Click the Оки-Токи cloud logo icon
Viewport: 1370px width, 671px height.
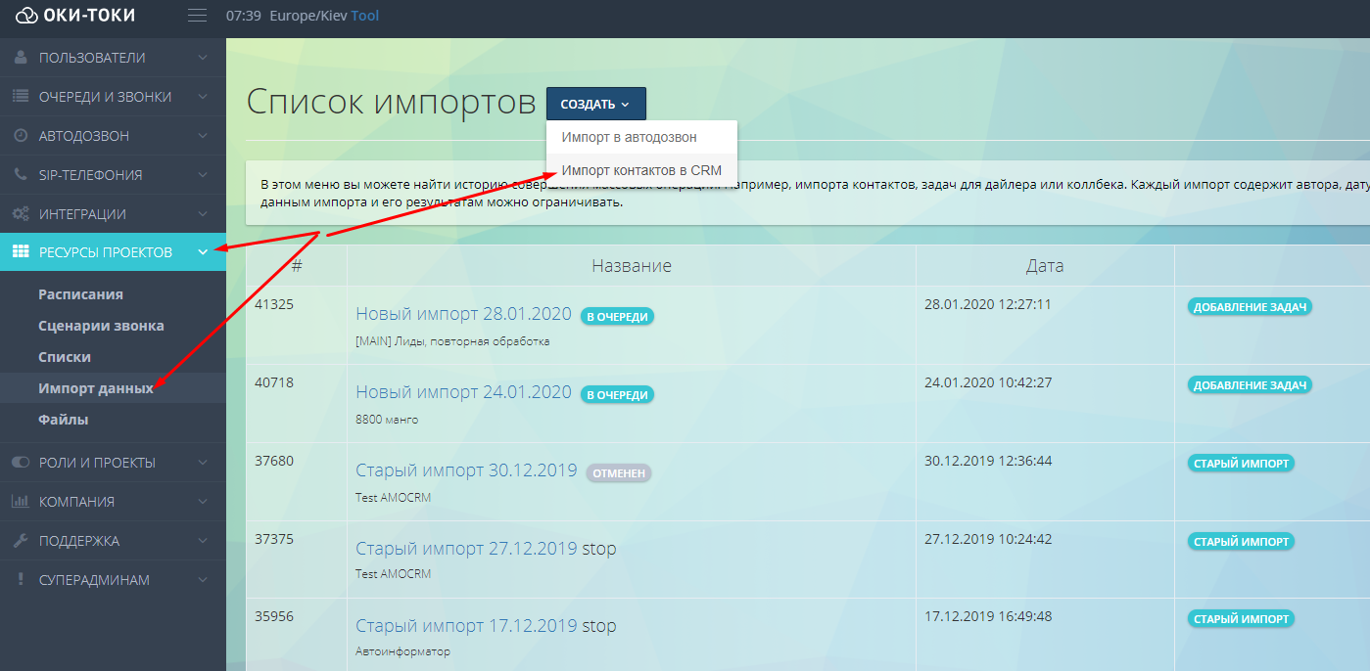point(25,15)
